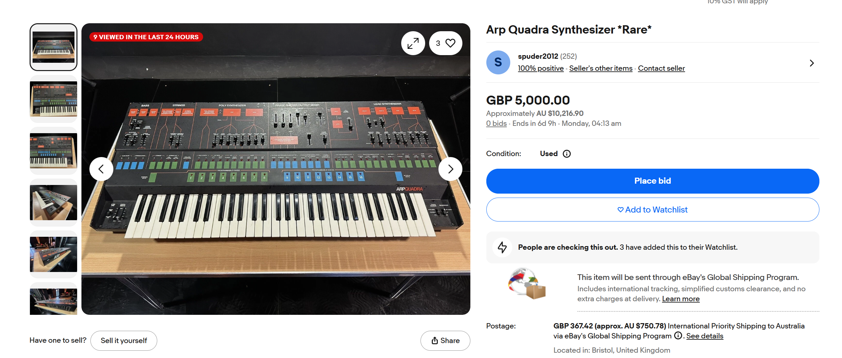Open See details for postage

(704, 336)
